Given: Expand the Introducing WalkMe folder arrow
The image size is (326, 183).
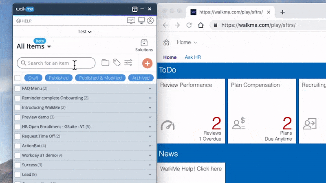Looking at the screenshot, I should click(x=150, y=108).
